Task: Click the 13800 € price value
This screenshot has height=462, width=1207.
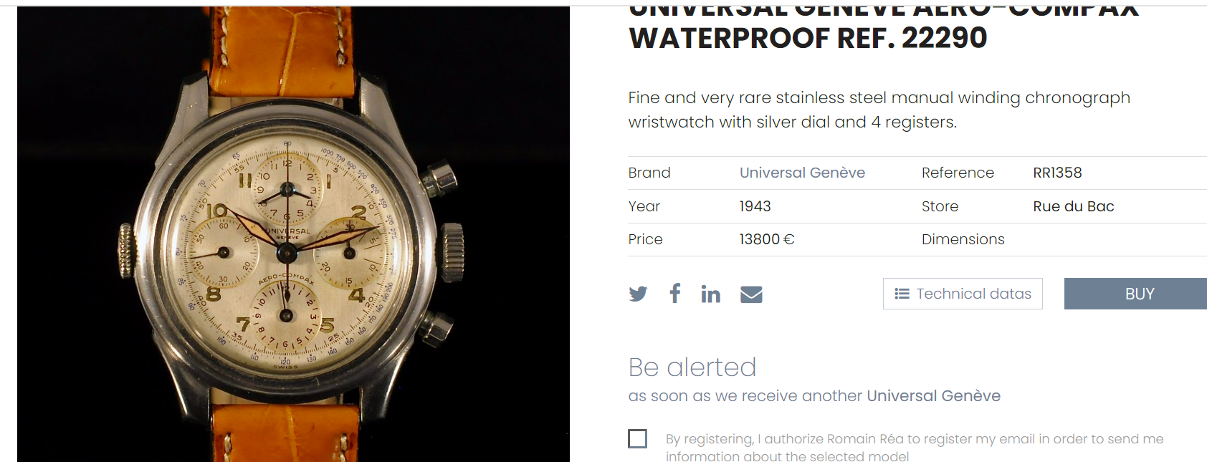Action: 767,239
